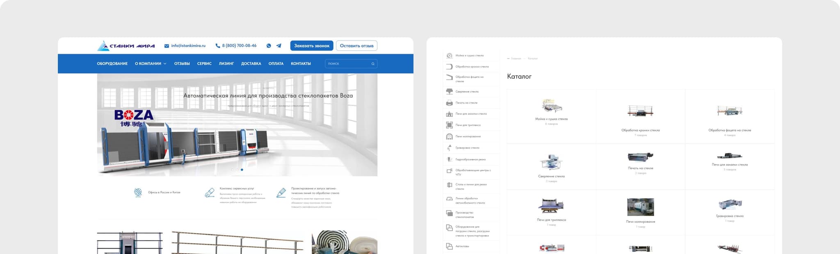Open the Оборудование menu item
840x254 pixels.
(112, 64)
